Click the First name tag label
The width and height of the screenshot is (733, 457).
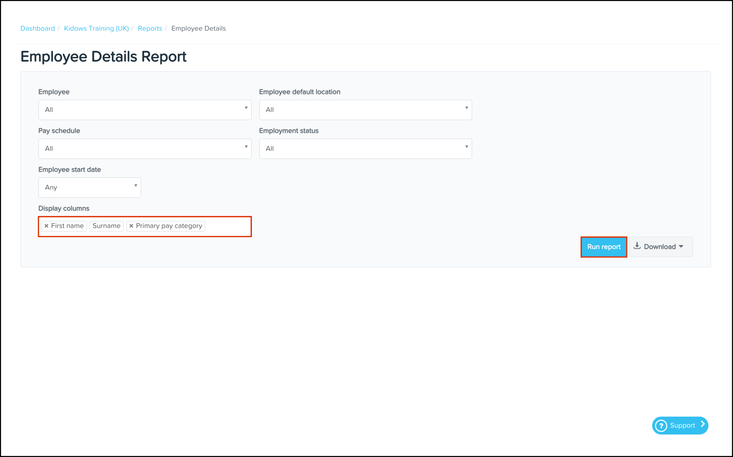point(67,226)
